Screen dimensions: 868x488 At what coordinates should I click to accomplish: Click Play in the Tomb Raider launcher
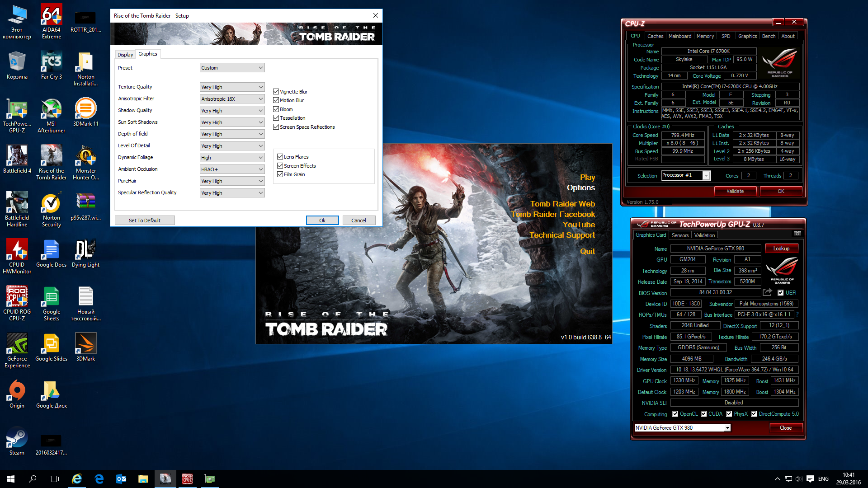[587, 177]
